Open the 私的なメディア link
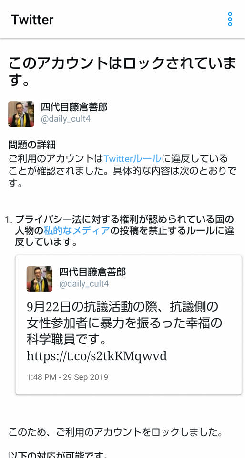This screenshot has width=245, height=458. 77,230
